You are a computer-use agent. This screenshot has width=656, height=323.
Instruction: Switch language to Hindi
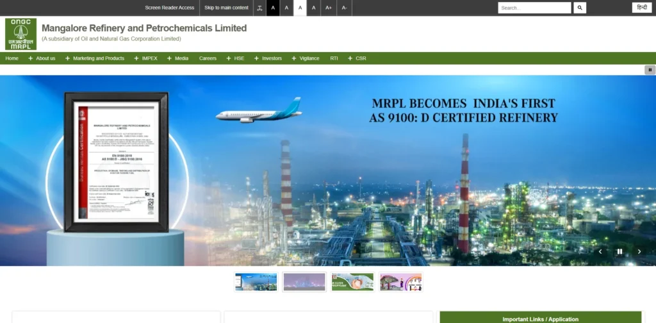[642, 8]
